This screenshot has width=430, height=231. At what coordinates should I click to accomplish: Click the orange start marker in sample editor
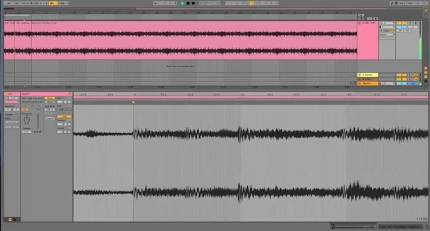(133, 102)
